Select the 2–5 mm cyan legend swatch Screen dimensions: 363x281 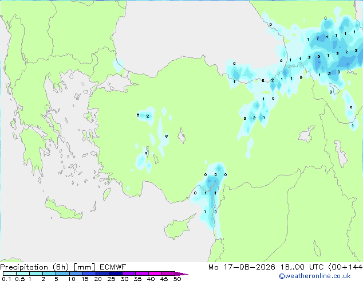(x=49, y=274)
